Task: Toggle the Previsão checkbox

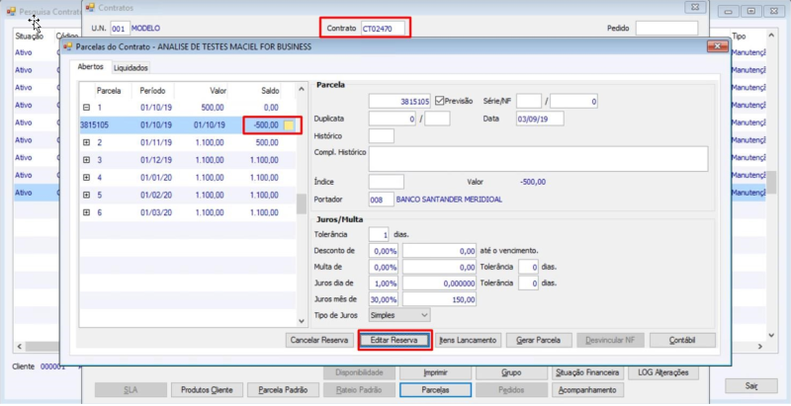Action: (x=439, y=101)
